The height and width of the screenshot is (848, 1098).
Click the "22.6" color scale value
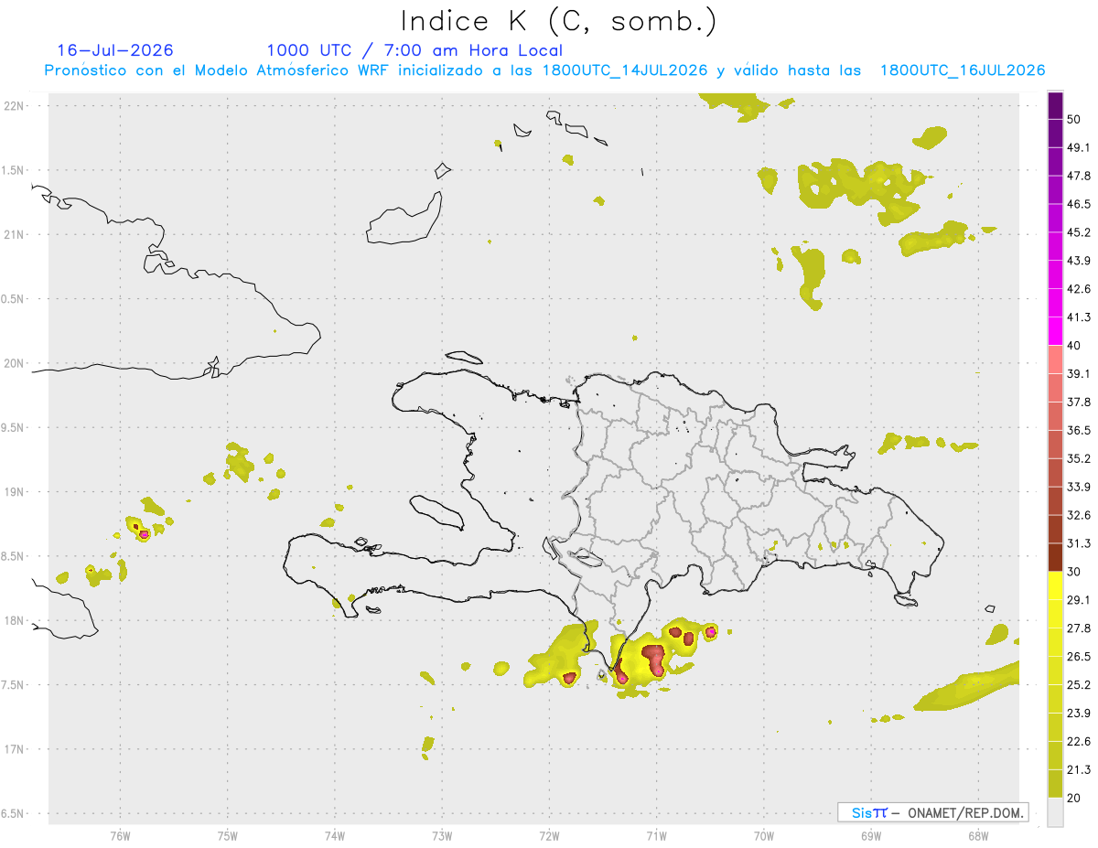click(1079, 742)
